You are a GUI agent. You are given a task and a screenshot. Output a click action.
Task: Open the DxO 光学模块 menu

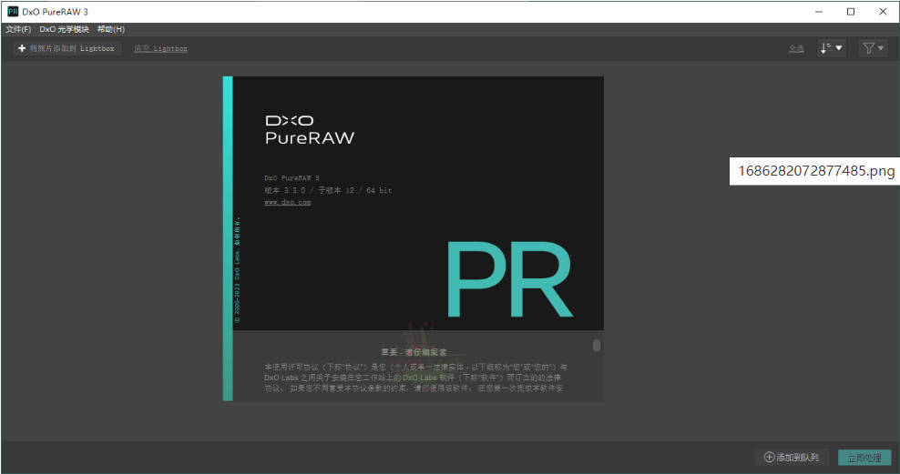point(65,29)
